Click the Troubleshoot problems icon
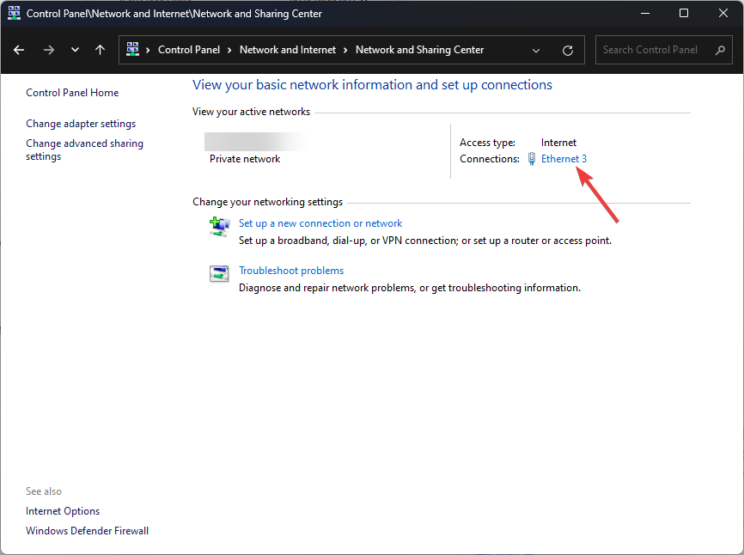 (219, 273)
